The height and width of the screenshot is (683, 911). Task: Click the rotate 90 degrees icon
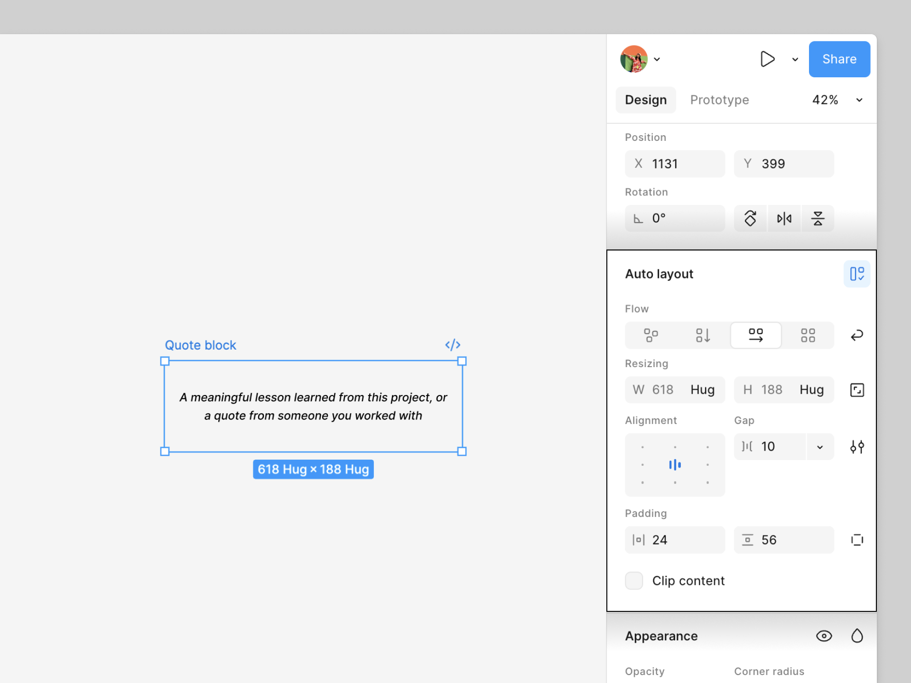point(750,218)
